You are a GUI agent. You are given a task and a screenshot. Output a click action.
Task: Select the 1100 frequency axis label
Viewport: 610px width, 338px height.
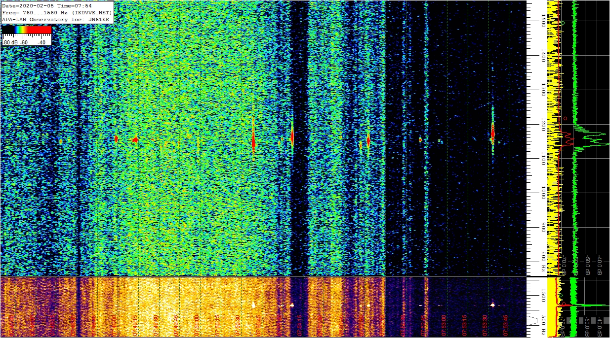(x=543, y=159)
